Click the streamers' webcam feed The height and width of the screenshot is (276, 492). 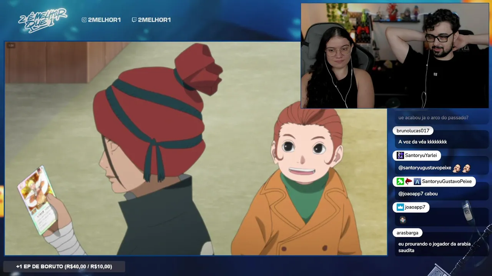(x=395, y=56)
